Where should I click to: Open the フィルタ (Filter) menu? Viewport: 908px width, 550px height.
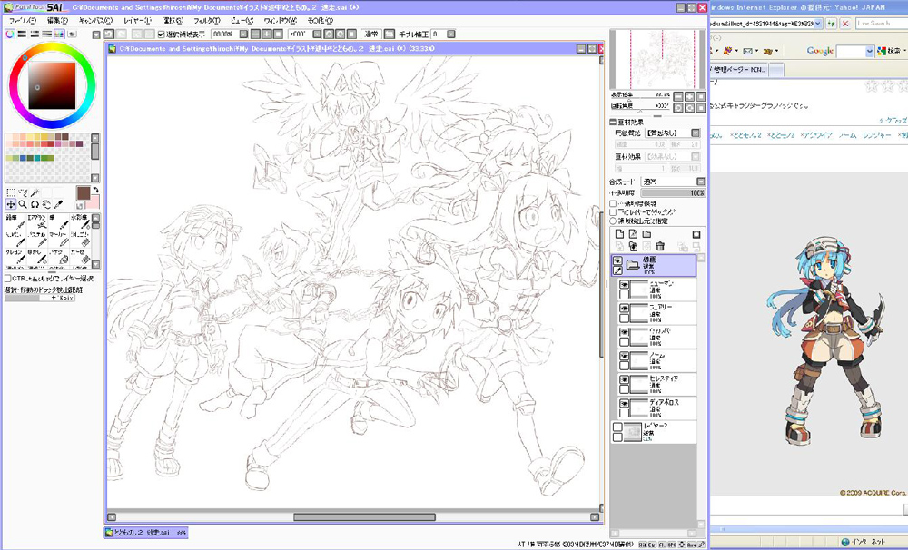pyautogui.click(x=206, y=20)
